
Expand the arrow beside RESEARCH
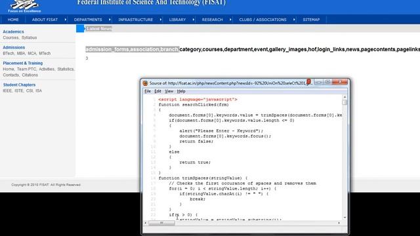[x=230, y=20]
